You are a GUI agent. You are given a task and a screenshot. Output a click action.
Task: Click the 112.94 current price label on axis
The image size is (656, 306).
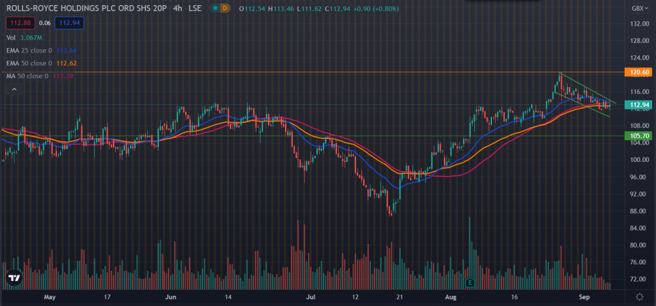pyautogui.click(x=639, y=104)
